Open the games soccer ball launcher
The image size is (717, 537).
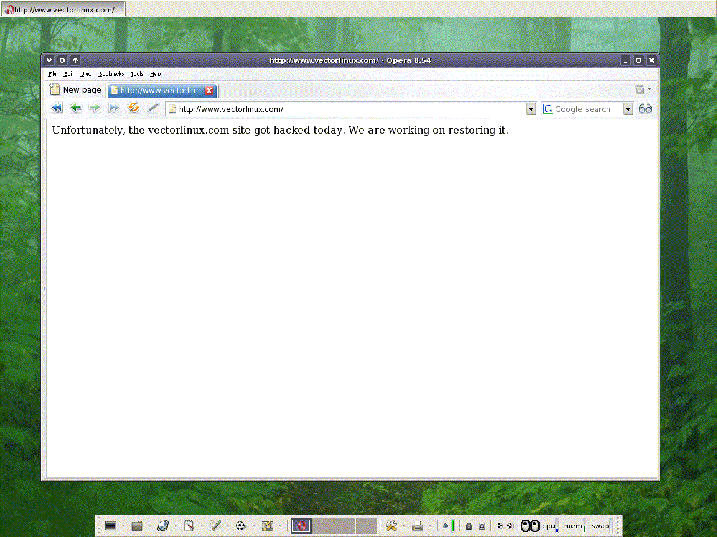click(240, 526)
